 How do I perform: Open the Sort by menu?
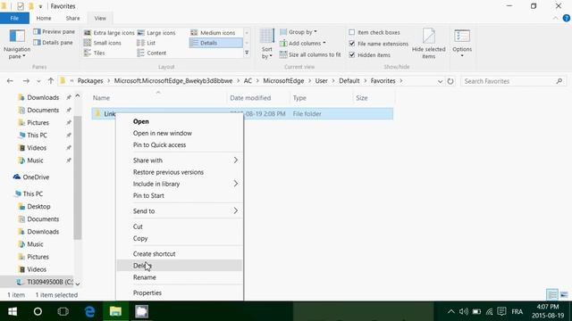click(266, 44)
